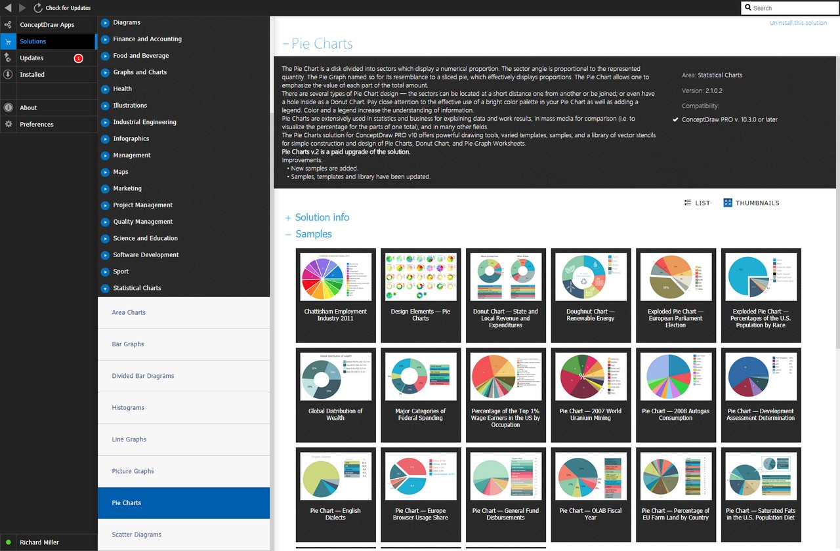This screenshot has width=840, height=551.
Task: Open the Design Elements — Pie Charts sample
Action: tap(421, 295)
